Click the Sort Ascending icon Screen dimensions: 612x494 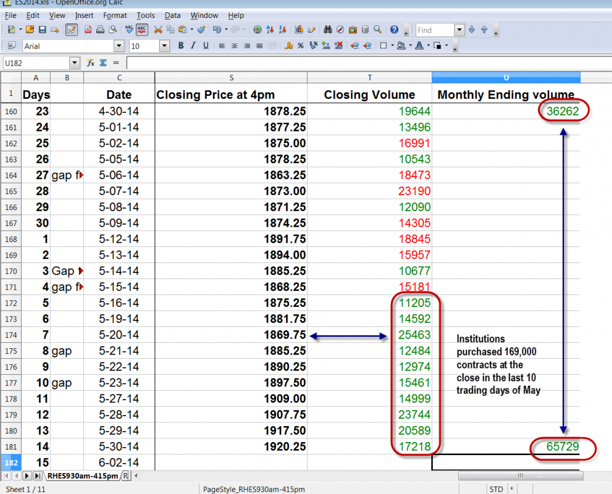click(270, 30)
